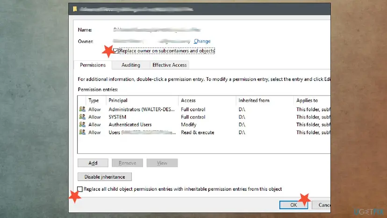The width and height of the screenshot is (387, 218).
Task: Click the Change owner link
Action: tap(202, 41)
